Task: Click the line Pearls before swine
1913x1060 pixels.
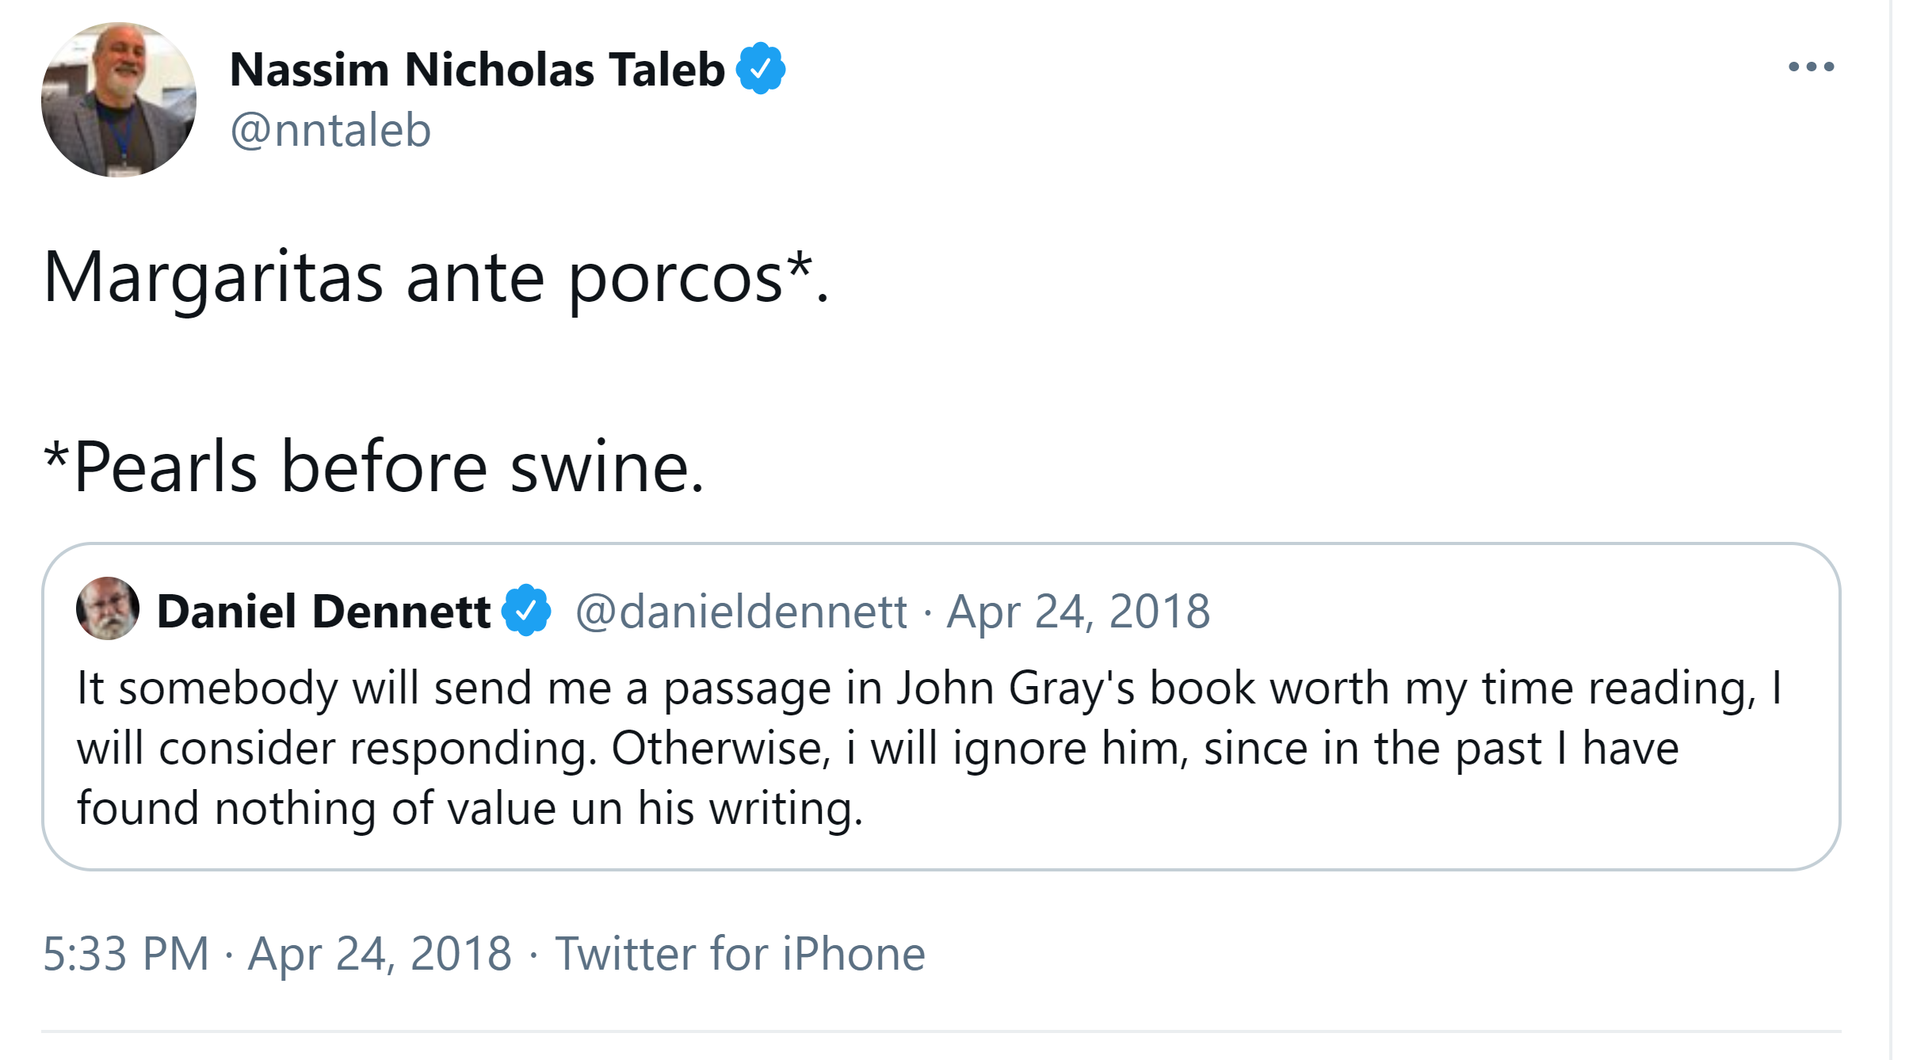Action: pos(374,467)
